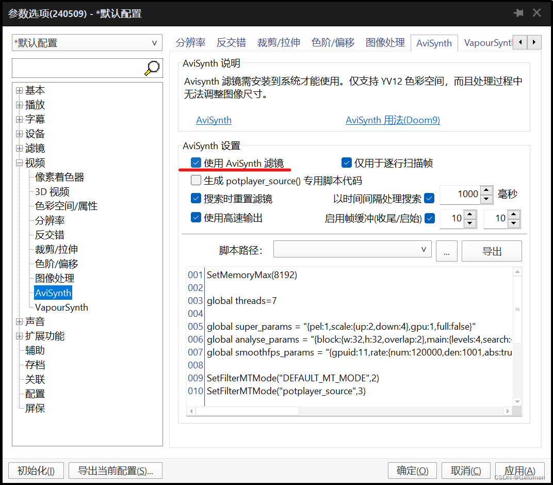Uncheck 使用 AviSynth 滤镜 checkbox

click(196, 163)
